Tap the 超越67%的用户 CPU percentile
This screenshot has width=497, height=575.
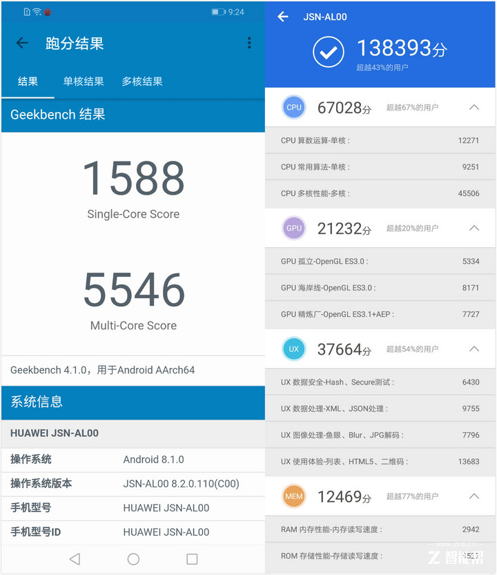[x=412, y=108]
